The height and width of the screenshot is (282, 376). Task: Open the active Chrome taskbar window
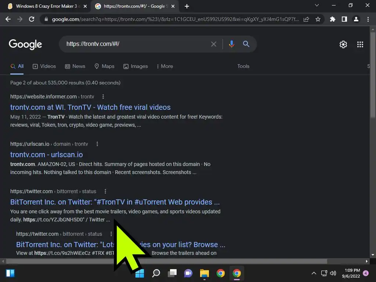pos(237,273)
